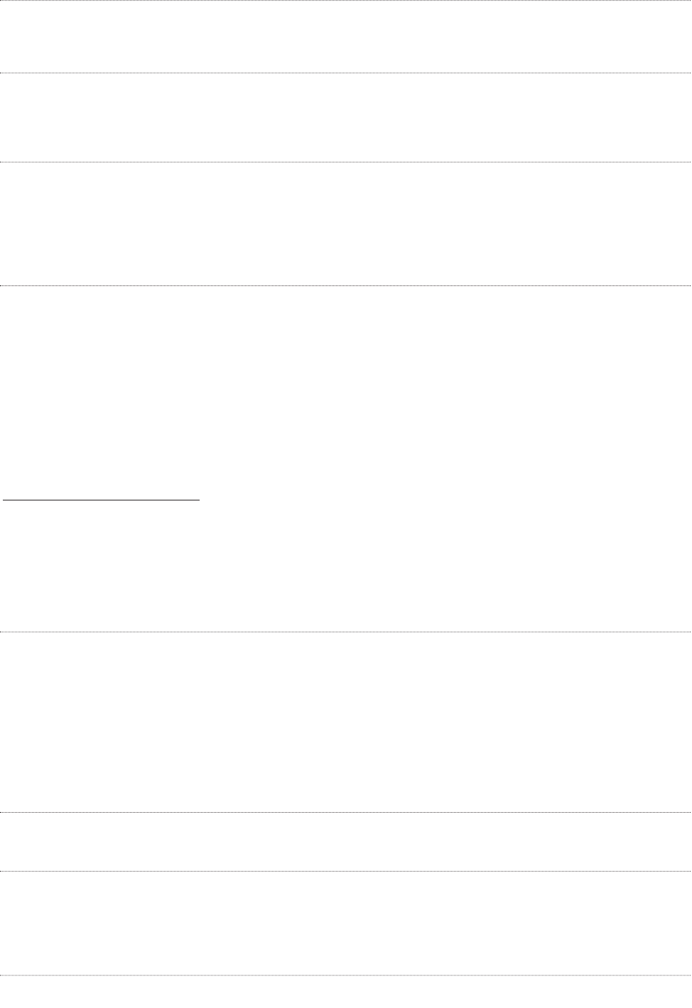Click blank section between third and fourth dotted dividers
The height and width of the screenshot is (1008, 692).
pos(346,224)
